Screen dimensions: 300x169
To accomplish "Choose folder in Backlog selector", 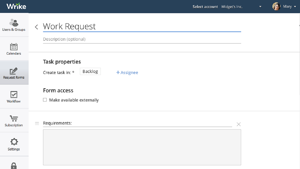I will 90,72.
